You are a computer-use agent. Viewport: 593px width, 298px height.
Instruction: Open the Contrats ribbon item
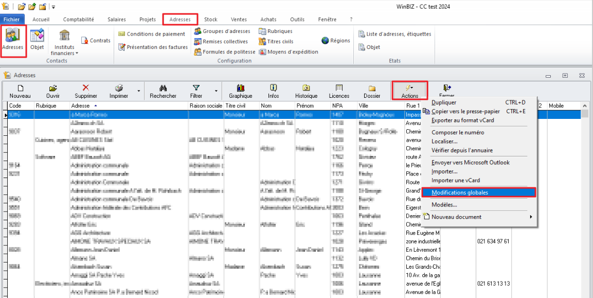pyautogui.click(x=96, y=41)
